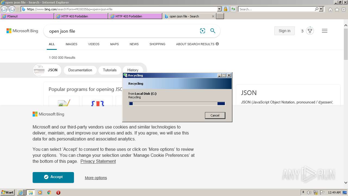Open the Windows Start menu

click(x=8, y=192)
